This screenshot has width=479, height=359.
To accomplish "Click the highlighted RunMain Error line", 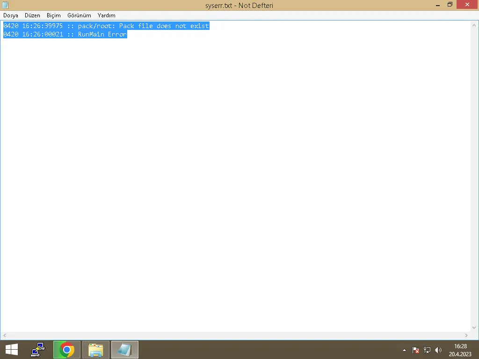I will pyautogui.click(x=65, y=34).
